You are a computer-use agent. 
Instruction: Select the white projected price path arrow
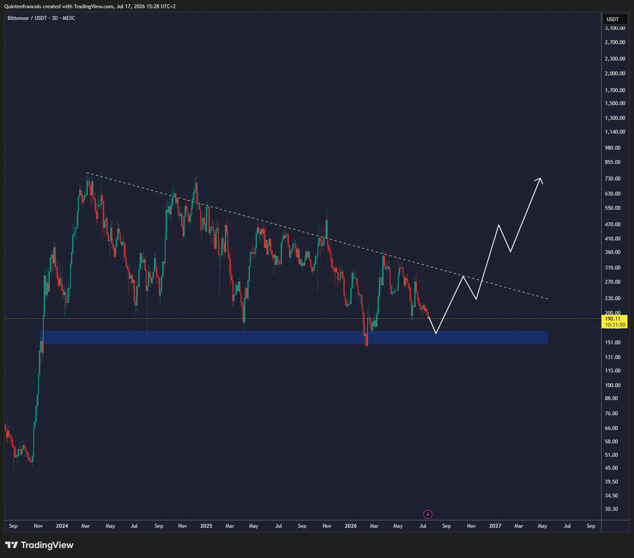(485, 256)
